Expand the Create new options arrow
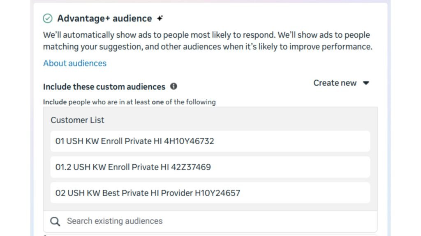Image resolution: width=421 pixels, height=236 pixels. [x=366, y=83]
